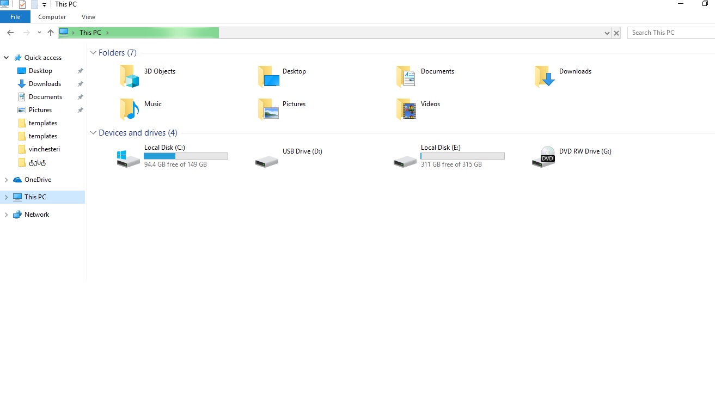This screenshot has width=715, height=397.
Task: Open Downloads under Quick access
Action: [x=45, y=84]
